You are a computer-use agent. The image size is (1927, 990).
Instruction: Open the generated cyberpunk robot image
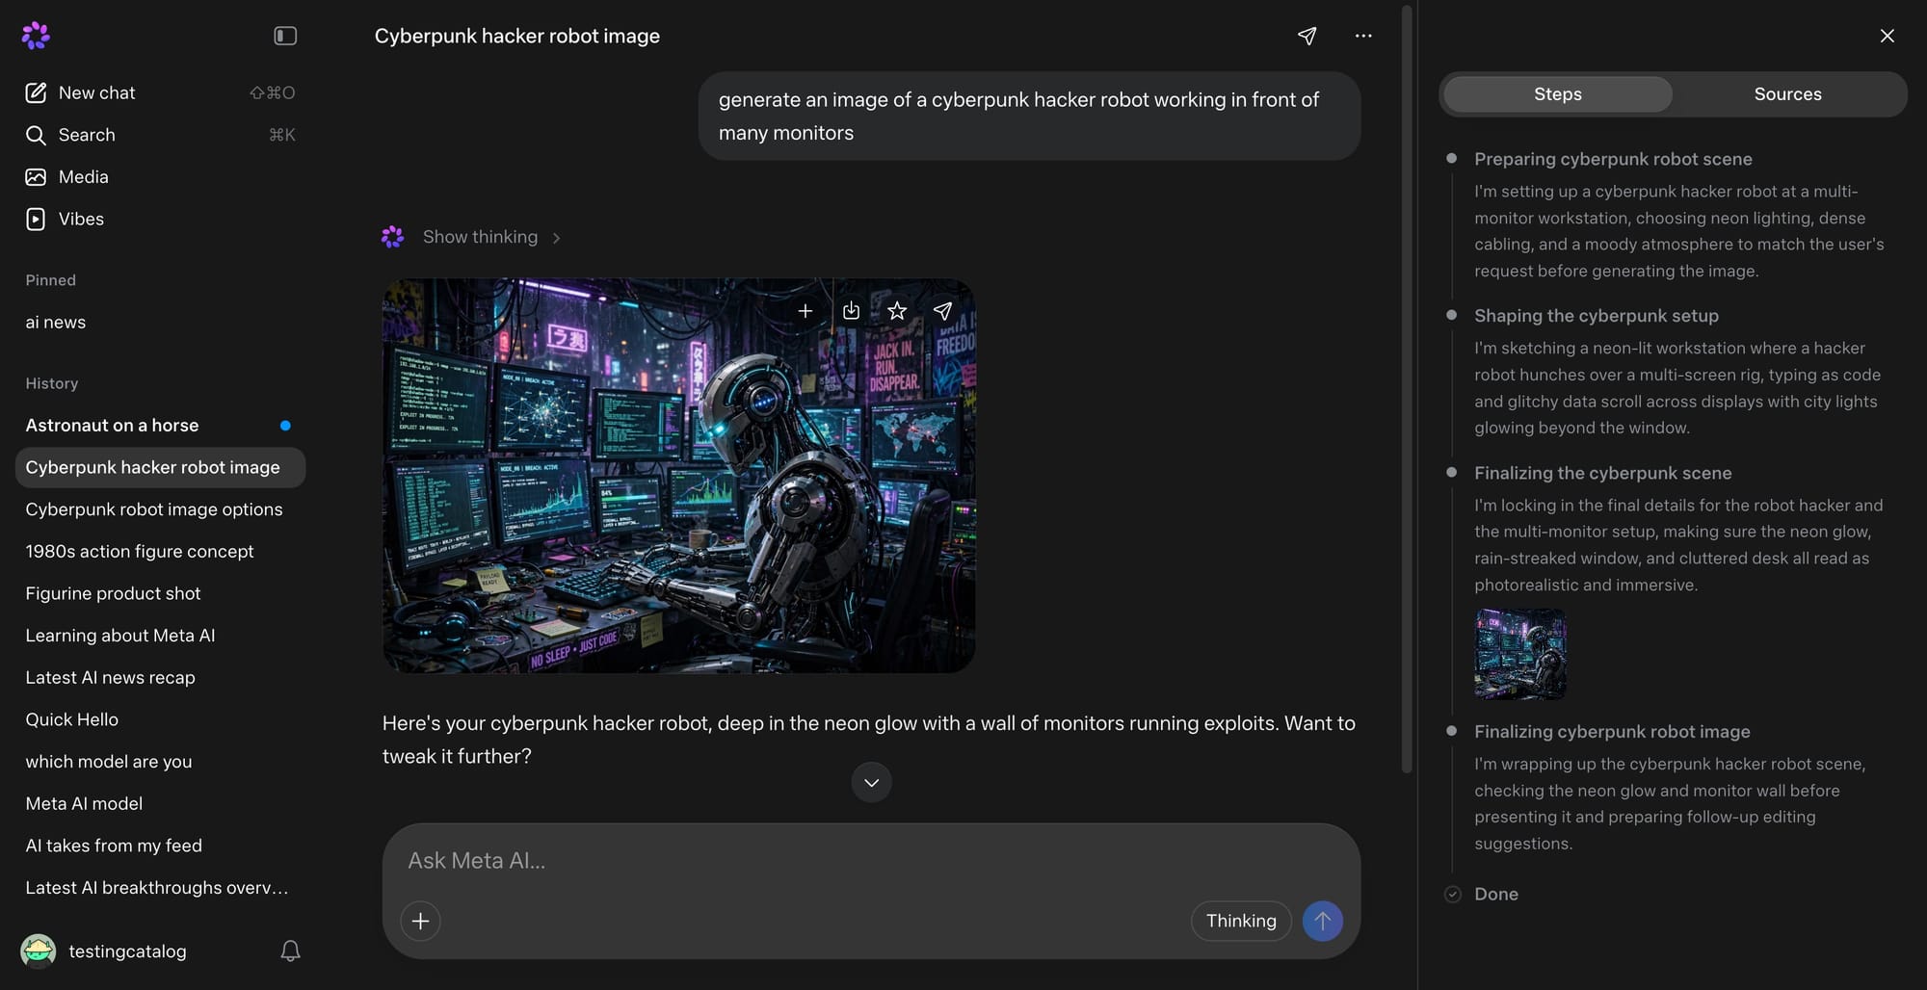tap(678, 476)
